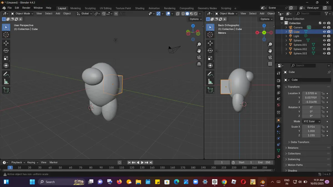This screenshot has height=187, width=333.
Task: Activate the Scale tool in left viewport
Action: click(6, 58)
